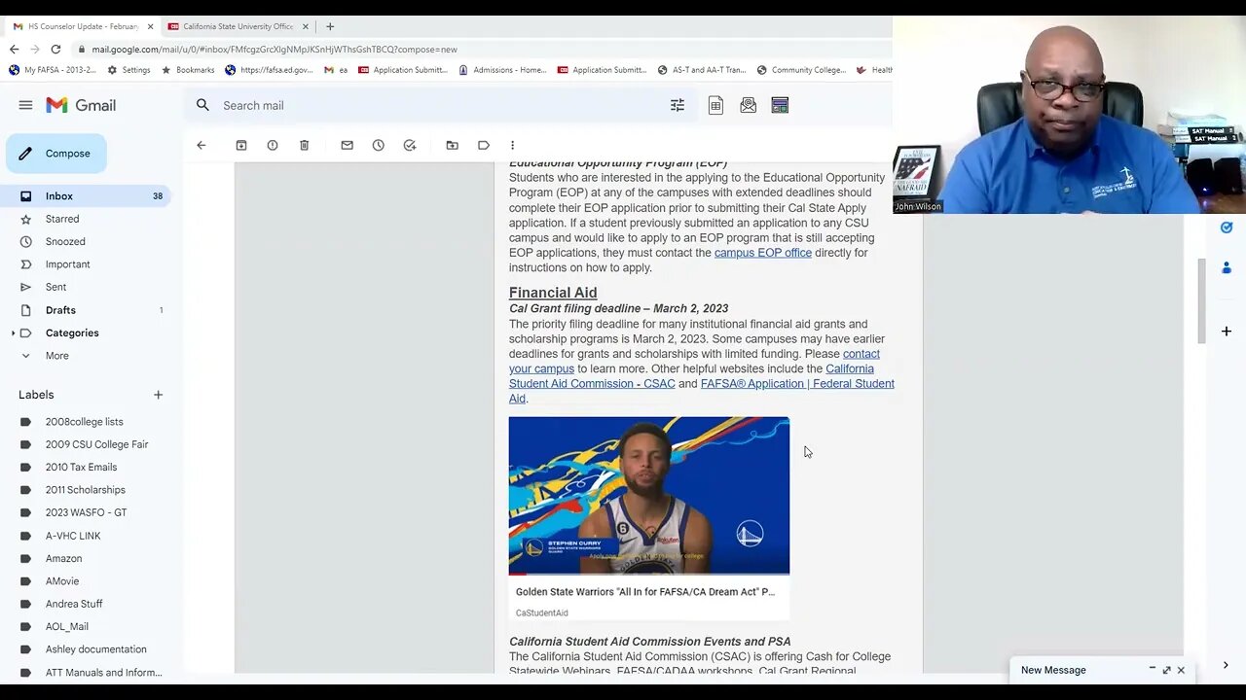The image size is (1246, 700).
Task: Reload the page in the browser
Action: [55, 49]
